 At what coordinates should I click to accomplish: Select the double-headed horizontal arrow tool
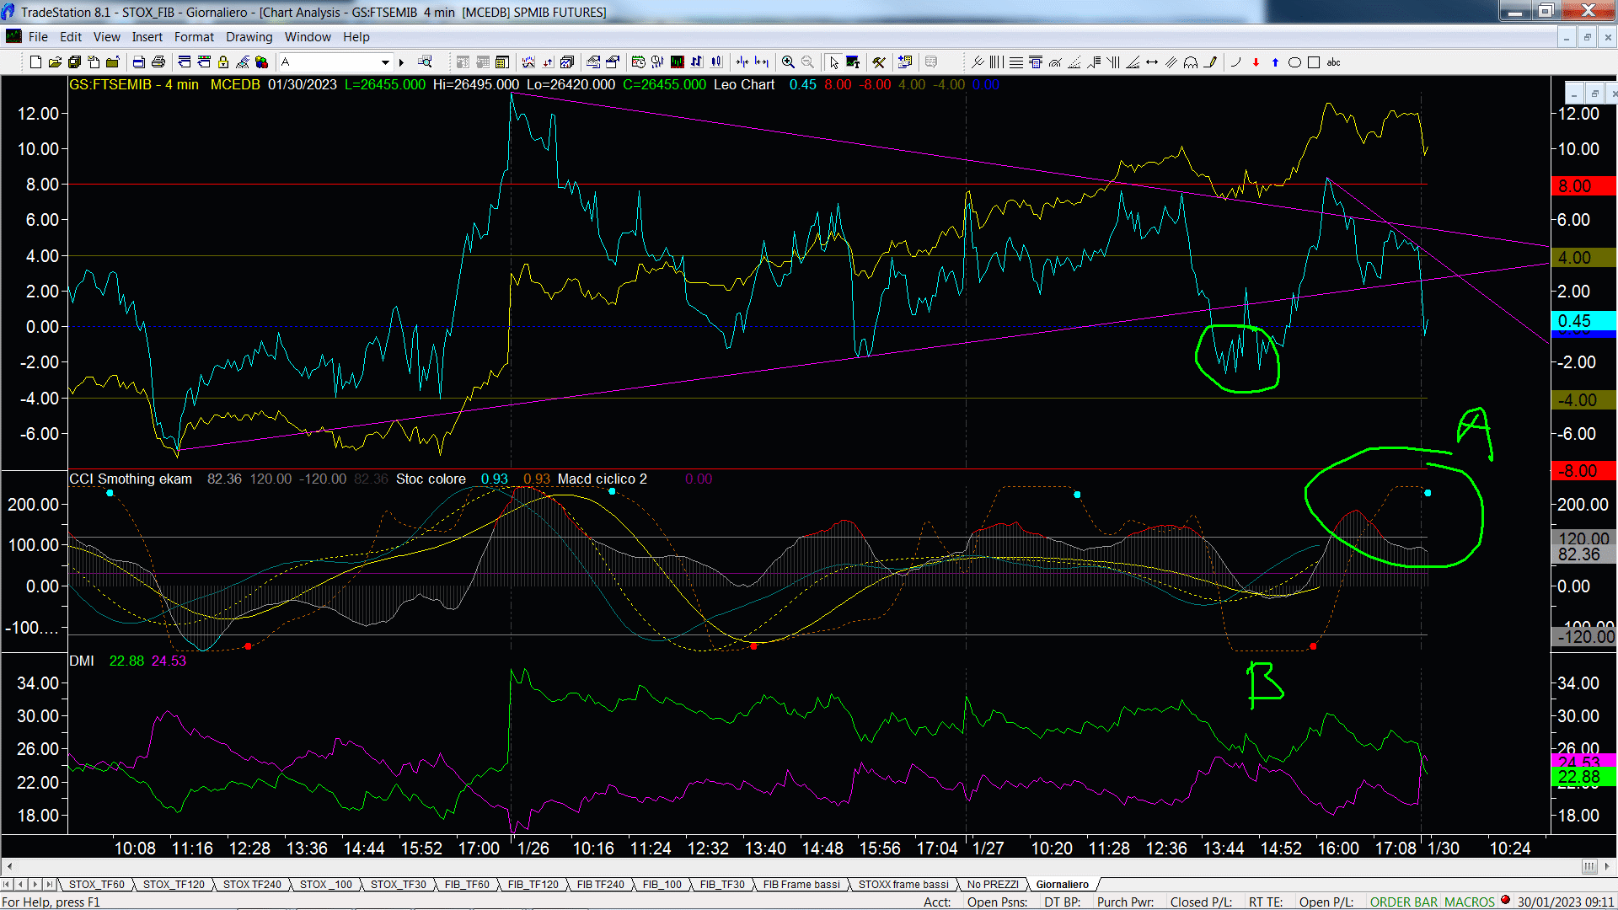[1152, 62]
